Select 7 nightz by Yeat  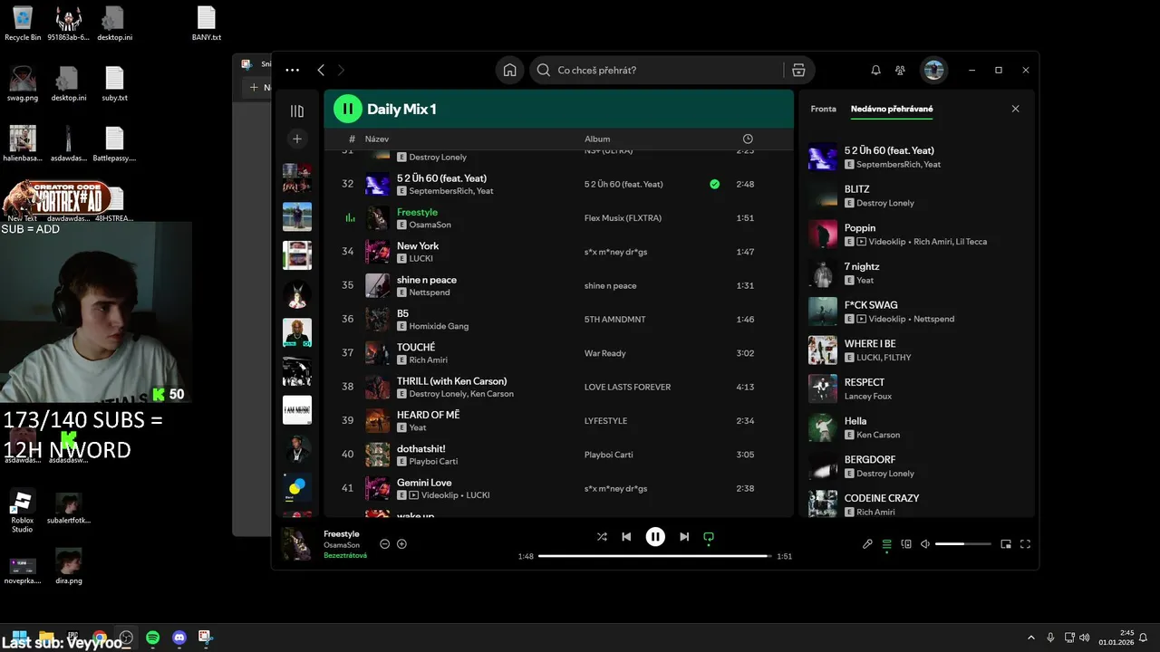916,273
